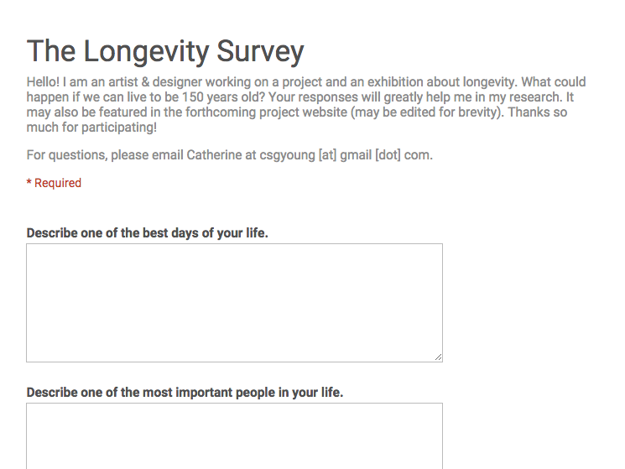This screenshot has height=469, width=625.
Task: Click the resize grip on first text area
Action: 438,357
